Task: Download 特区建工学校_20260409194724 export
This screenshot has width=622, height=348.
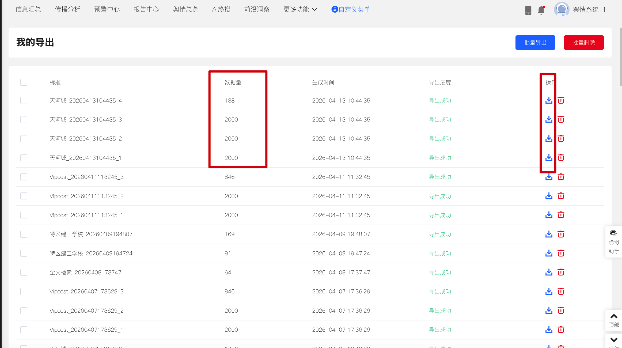Action: 549,253
